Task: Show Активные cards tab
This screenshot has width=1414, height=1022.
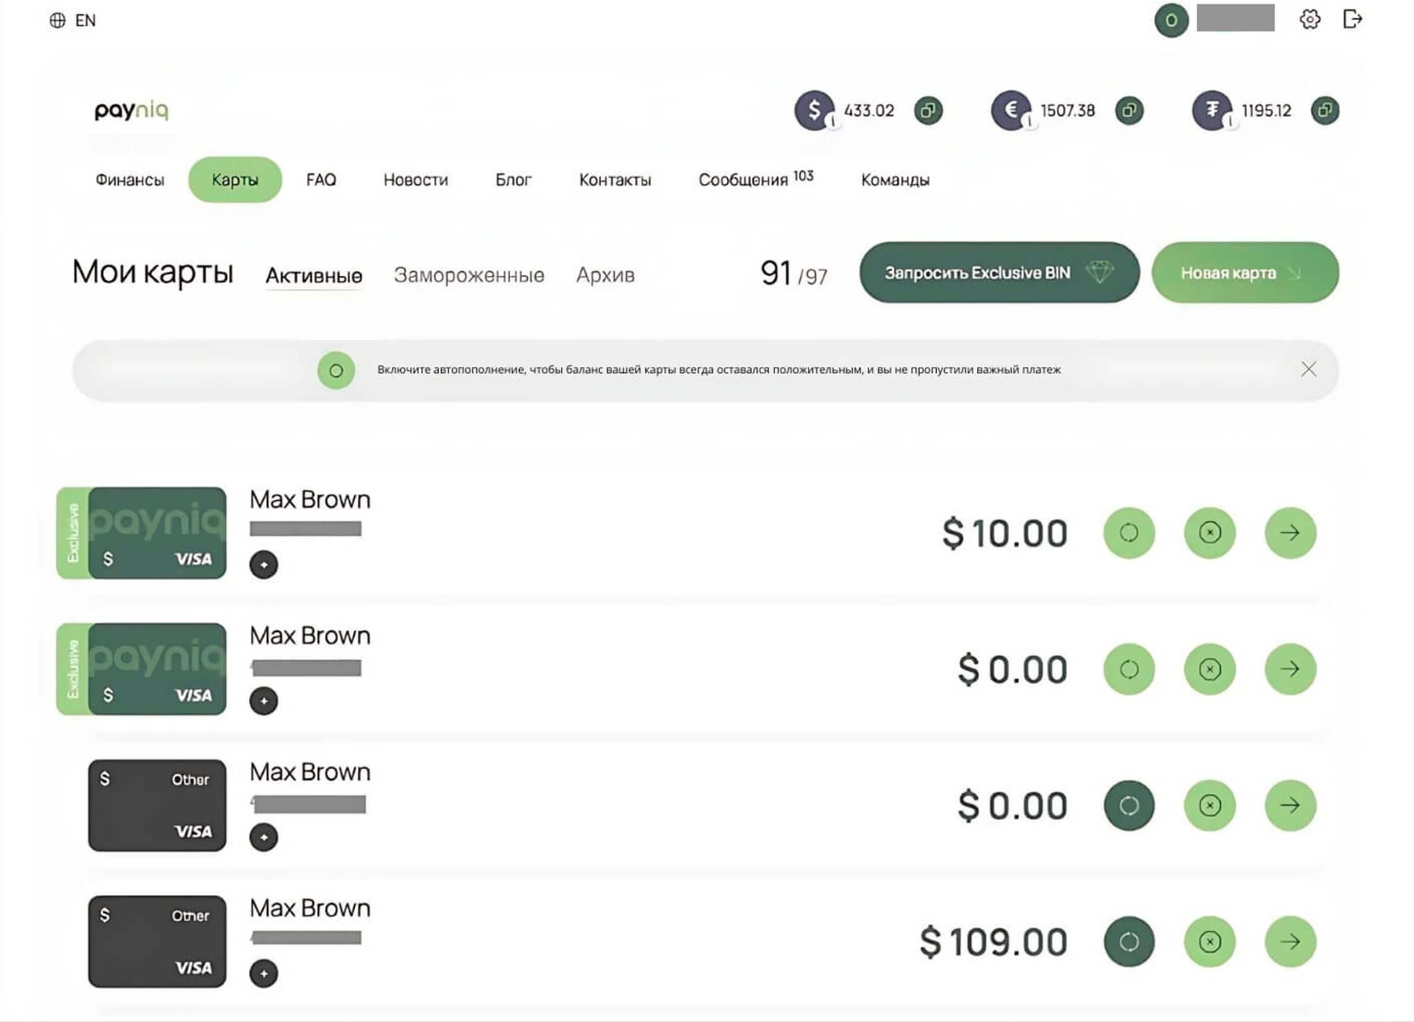Action: coord(314,275)
